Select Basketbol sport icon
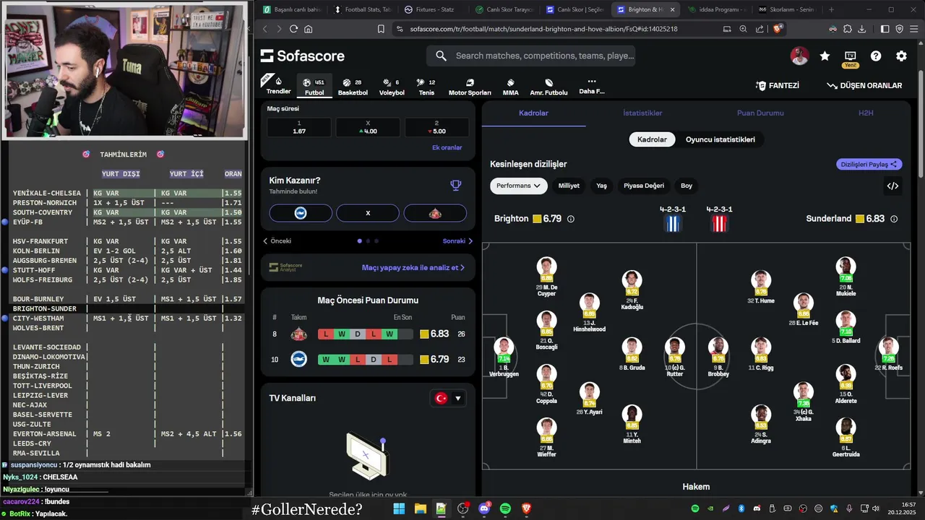The image size is (925, 520). coord(353,87)
